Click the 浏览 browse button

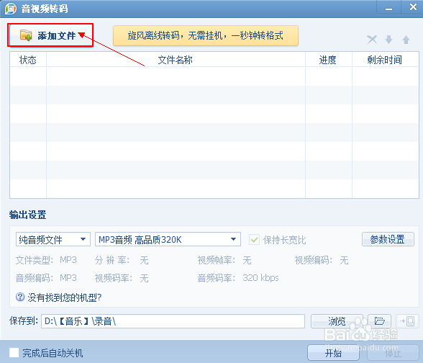[x=337, y=321]
